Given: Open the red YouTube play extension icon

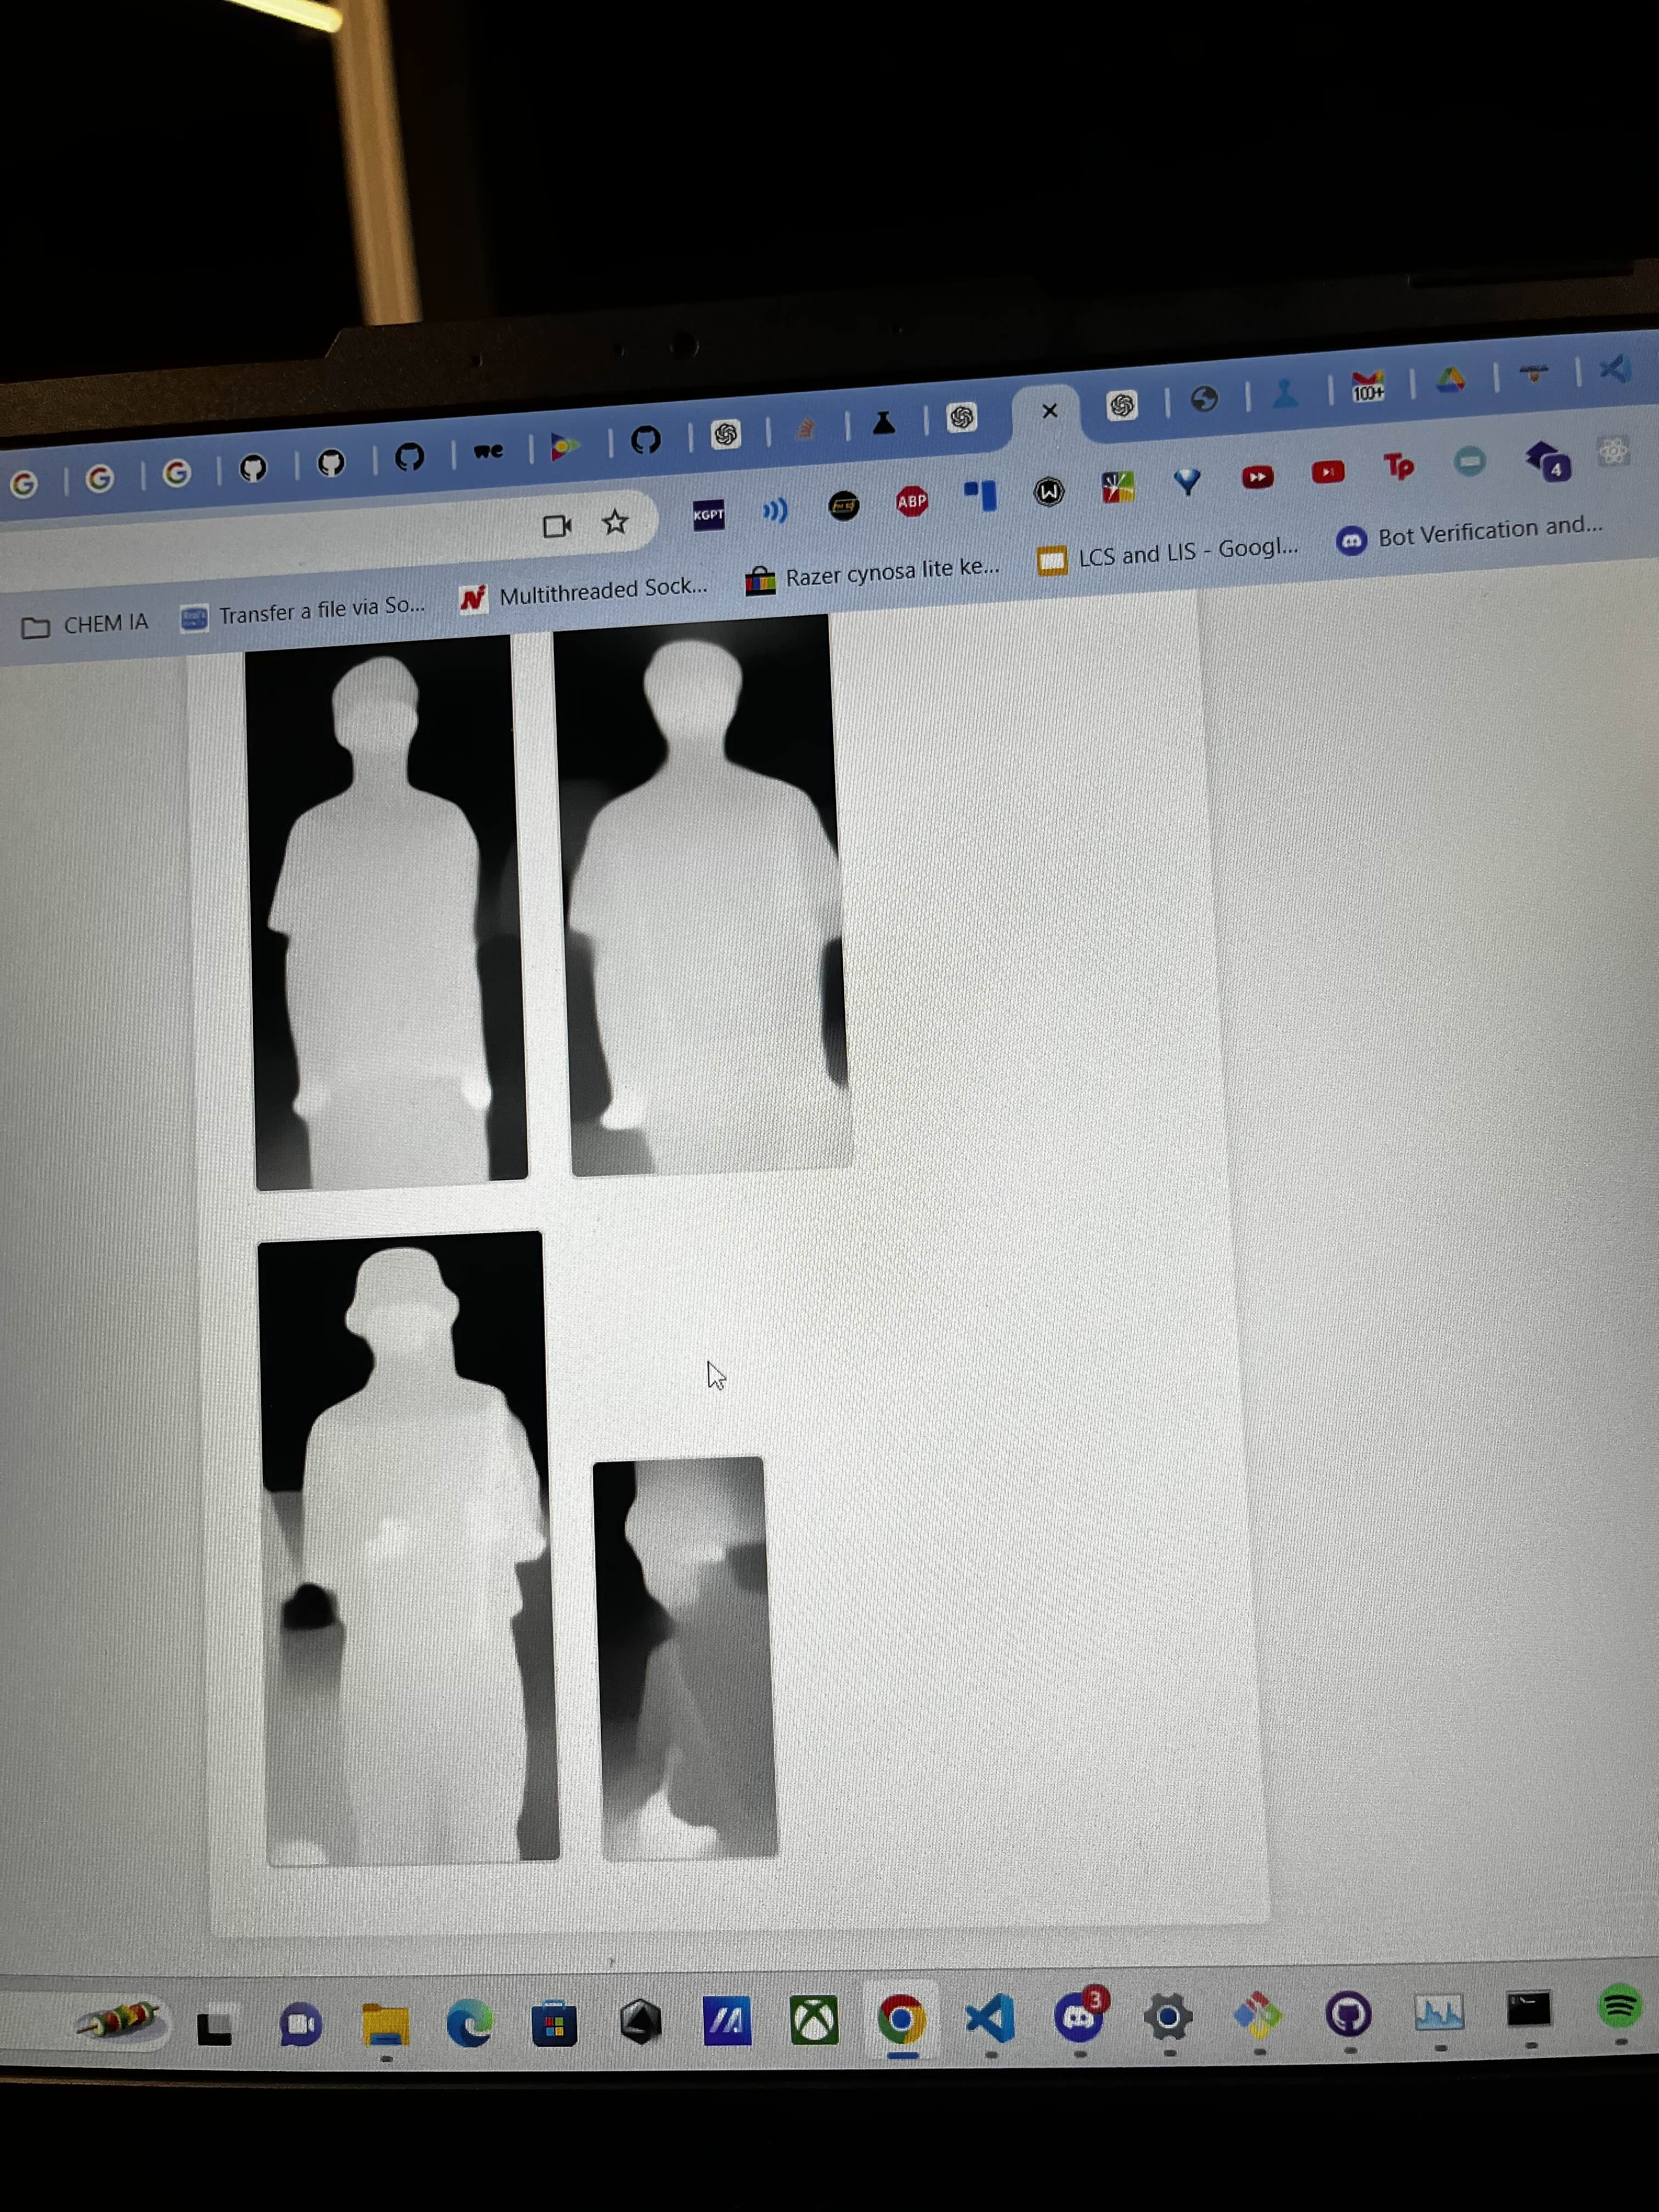Looking at the screenshot, I should tap(1328, 472).
